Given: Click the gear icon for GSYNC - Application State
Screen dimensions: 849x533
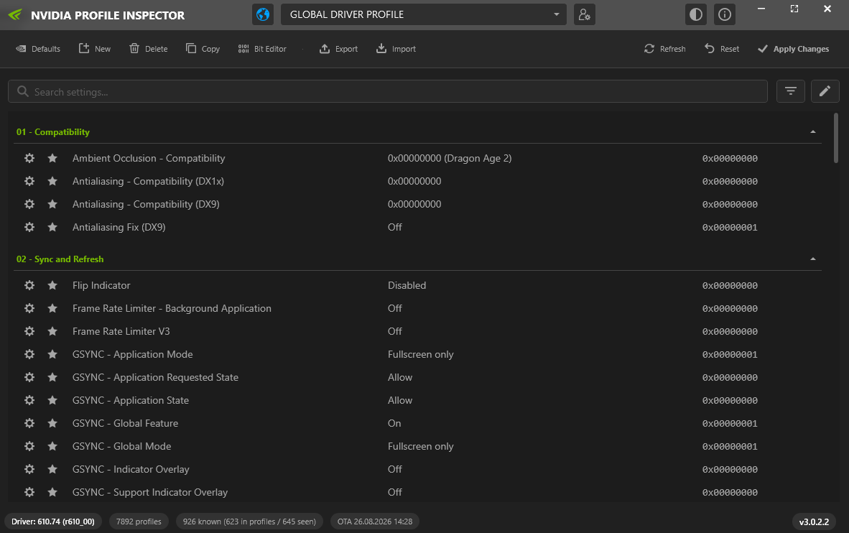Looking at the screenshot, I should point(29,400).
